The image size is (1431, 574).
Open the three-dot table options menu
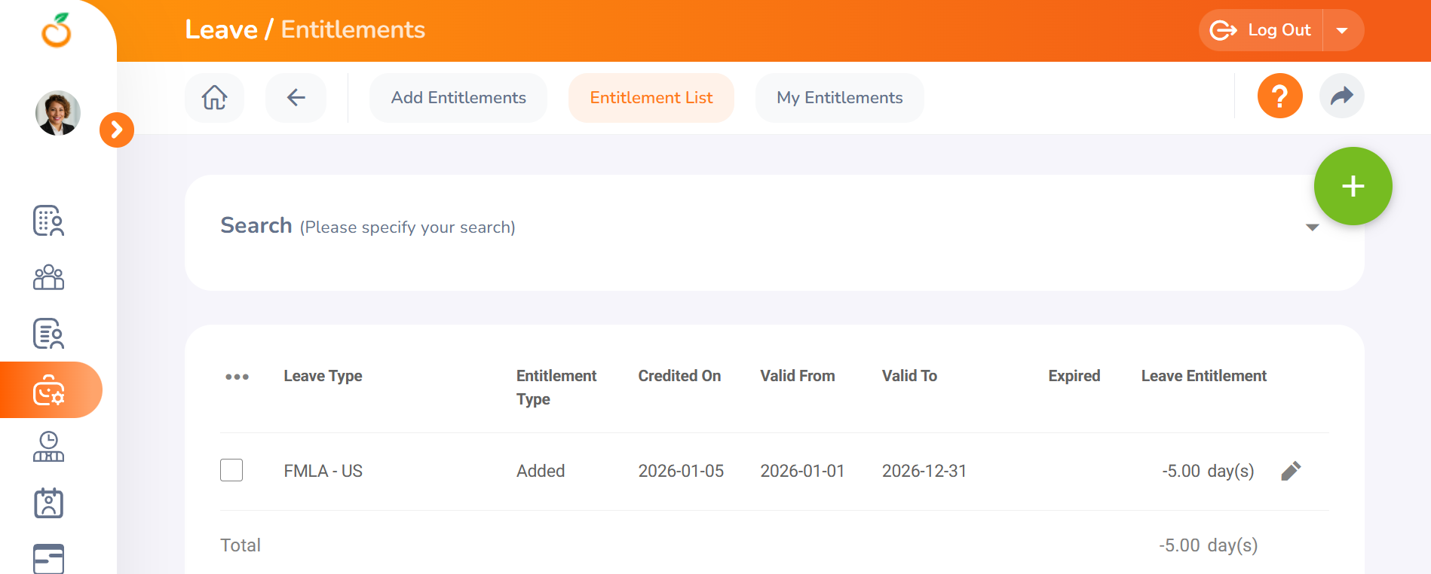click(237, 377)
